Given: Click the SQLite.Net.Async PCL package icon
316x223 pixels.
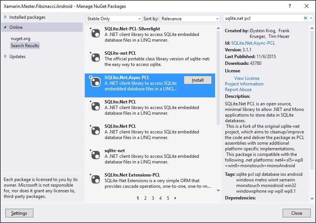Looking at the screenshot, I should tap(95, 81).
